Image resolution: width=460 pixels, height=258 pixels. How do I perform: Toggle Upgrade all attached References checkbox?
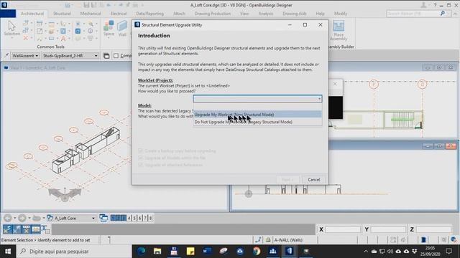coord(140,165)
